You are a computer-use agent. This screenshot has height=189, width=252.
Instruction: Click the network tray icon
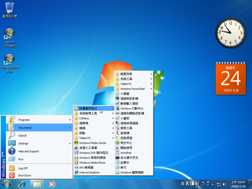[218, 184]
